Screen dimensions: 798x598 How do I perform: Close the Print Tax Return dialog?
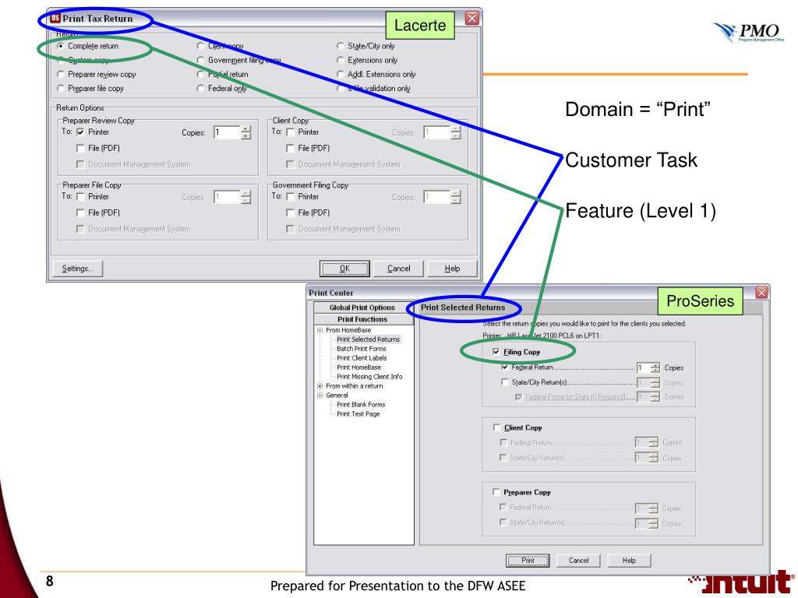point(472,19)
